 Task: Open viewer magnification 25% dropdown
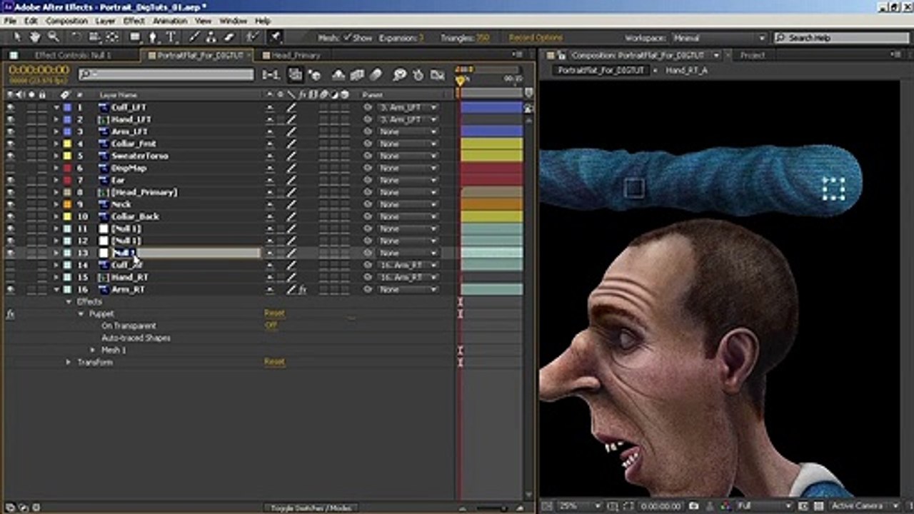(581, 505)
